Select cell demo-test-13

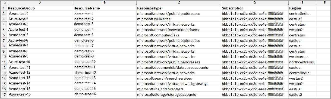105,78
